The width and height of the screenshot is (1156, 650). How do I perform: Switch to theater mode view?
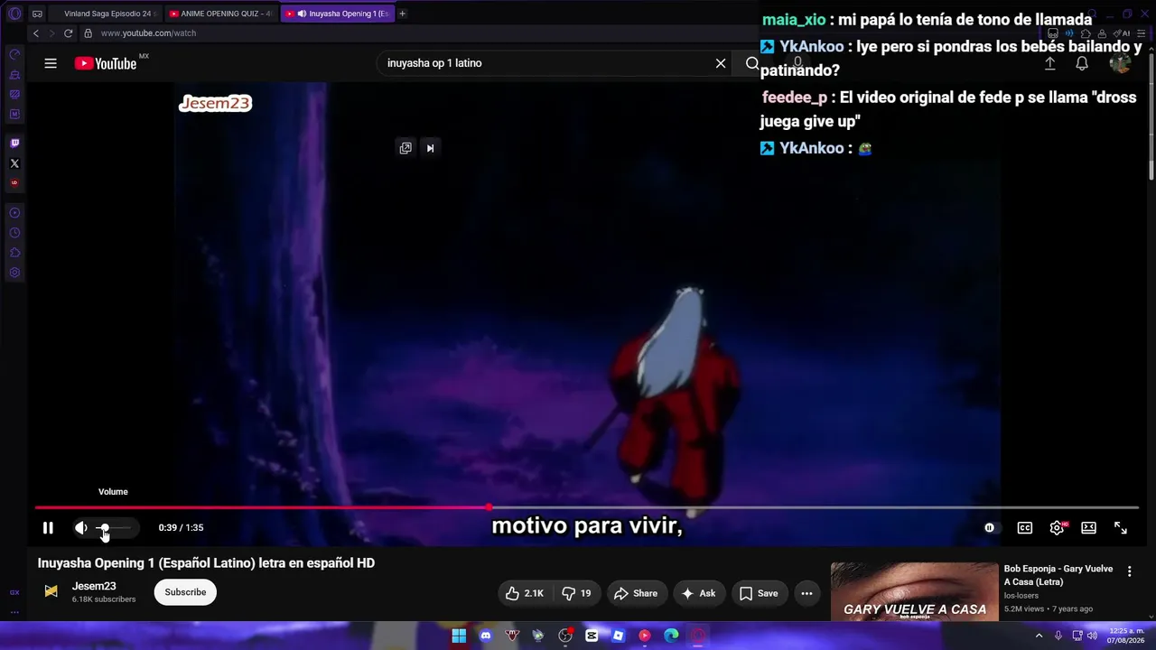click(1088, 528)
